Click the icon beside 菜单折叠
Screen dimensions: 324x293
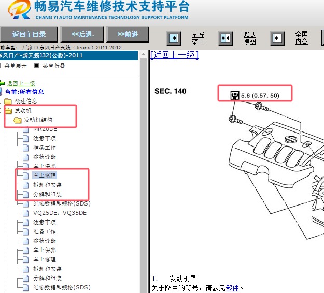pyautogui.click(x=36, y=66)
